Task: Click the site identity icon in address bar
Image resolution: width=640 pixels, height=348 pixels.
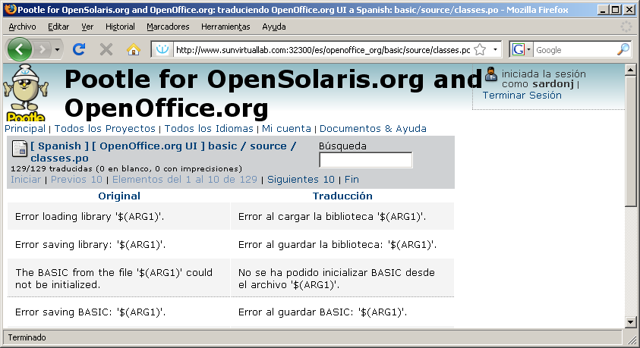Action: click(x=162, y=50)
